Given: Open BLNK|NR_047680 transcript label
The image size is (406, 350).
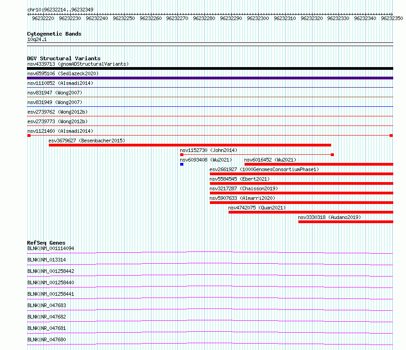Looking at the screenshot, I should 47,340.
